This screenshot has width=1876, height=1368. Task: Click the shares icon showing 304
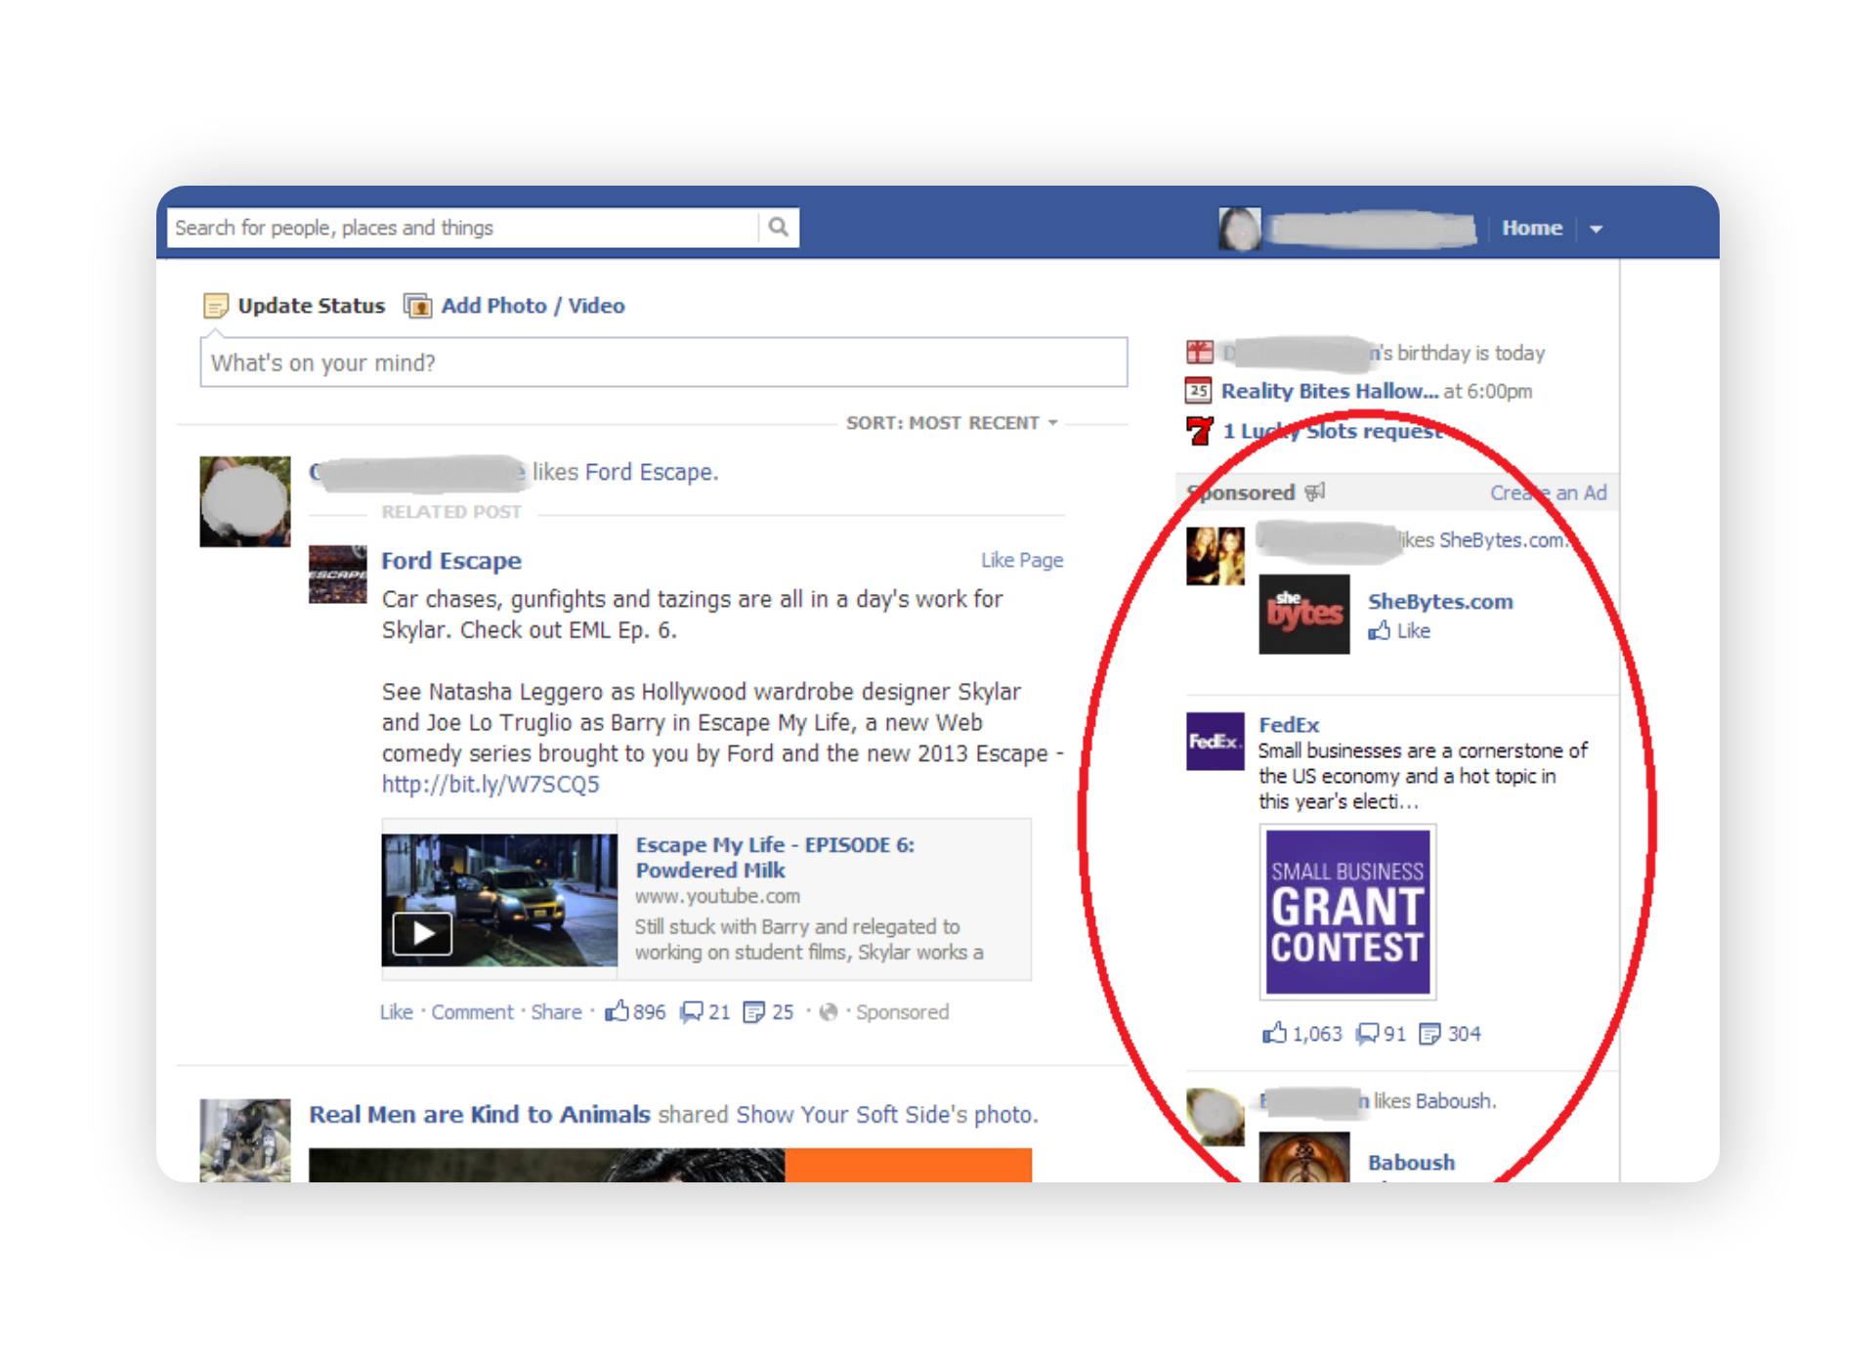point(1429,1034)
